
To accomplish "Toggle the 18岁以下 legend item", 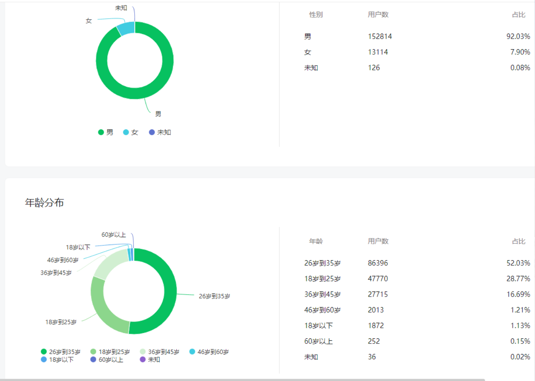I will point(57,360).
